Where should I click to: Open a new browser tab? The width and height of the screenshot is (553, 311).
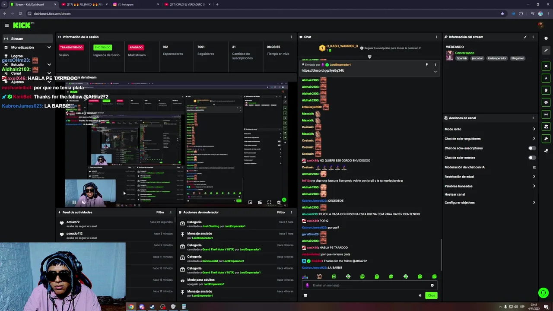pyautogui.click(x=217, y=4)
